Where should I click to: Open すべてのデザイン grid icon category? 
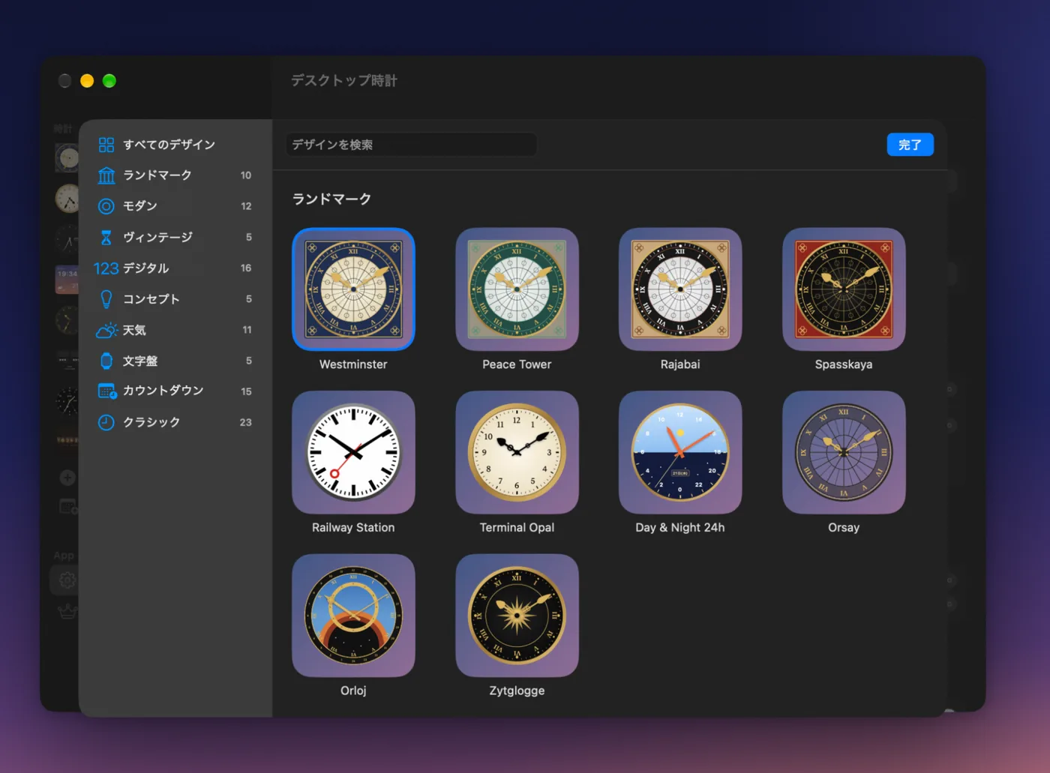175,145
